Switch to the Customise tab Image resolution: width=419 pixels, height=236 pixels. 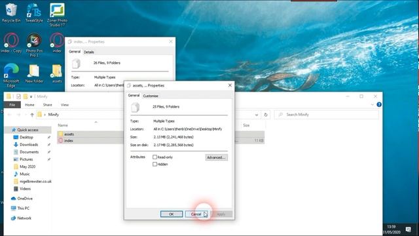151,96
